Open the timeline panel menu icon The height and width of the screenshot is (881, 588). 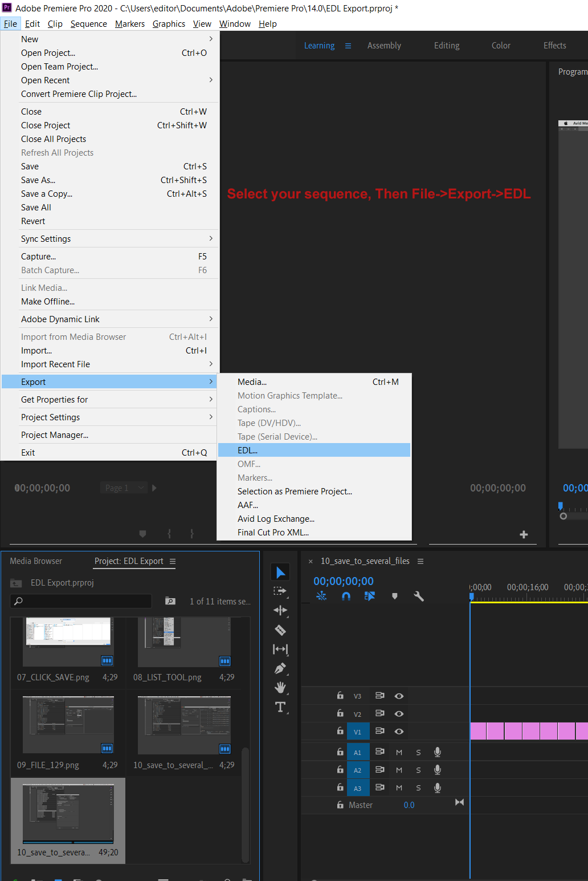420,561
